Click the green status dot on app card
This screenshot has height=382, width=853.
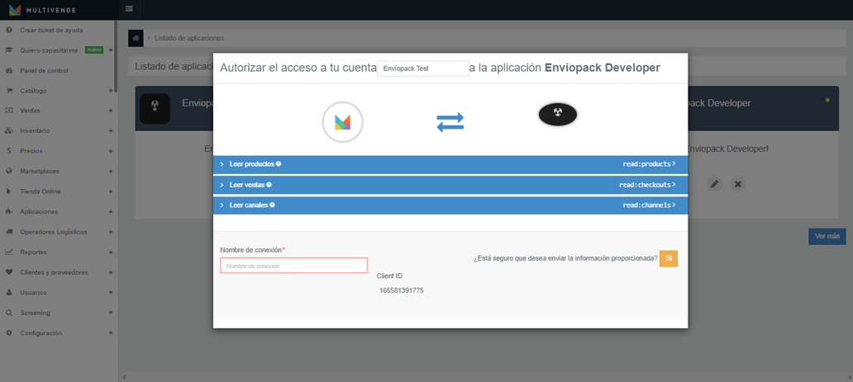coord(827,100)
